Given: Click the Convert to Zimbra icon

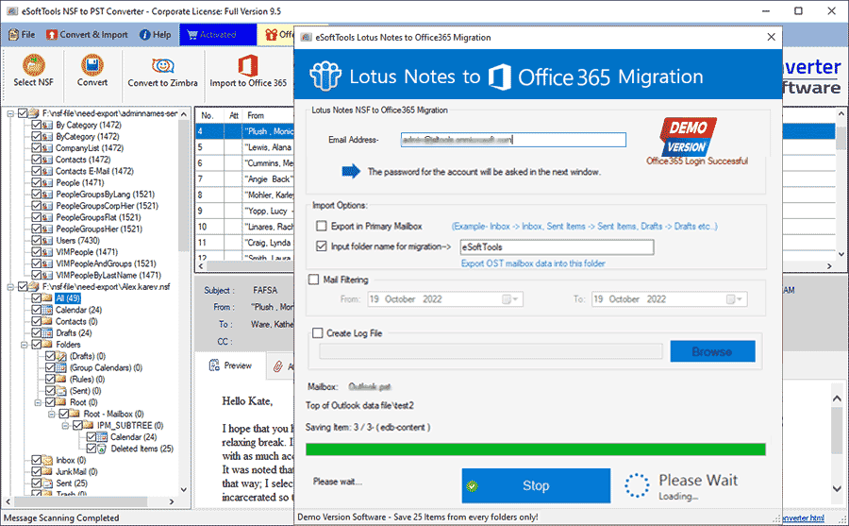Looking at the screenshot, I should point(162,65).
